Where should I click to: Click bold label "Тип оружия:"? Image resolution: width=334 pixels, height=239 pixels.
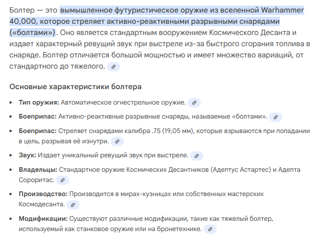click(39, 102)
